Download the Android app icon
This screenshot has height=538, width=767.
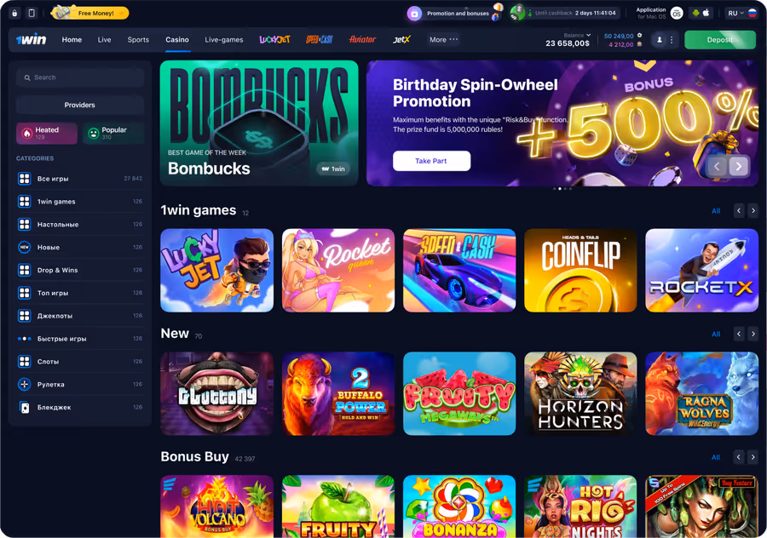pyautogui.click(x=695, y=13)
